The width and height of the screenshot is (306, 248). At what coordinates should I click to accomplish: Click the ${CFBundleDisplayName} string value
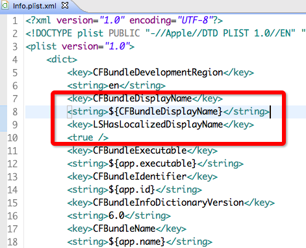click(166, 111)
